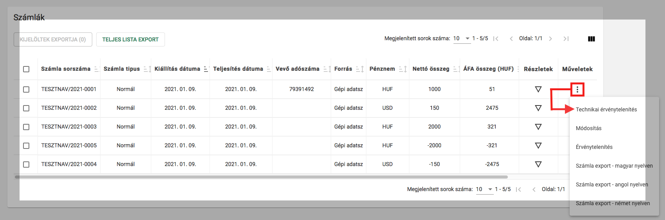Go to next page using the top pagination arrow

pyautogui.click(x=550, y=39)
